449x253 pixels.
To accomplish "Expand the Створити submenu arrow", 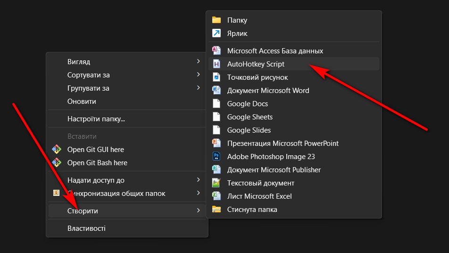I will click(198, 211).
